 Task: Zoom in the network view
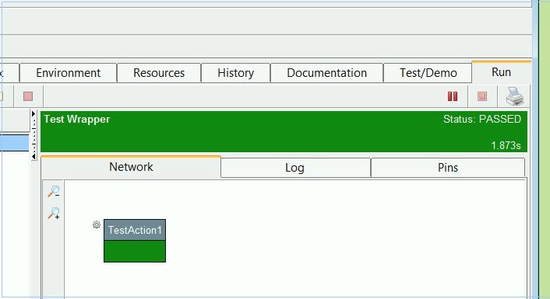54,213
